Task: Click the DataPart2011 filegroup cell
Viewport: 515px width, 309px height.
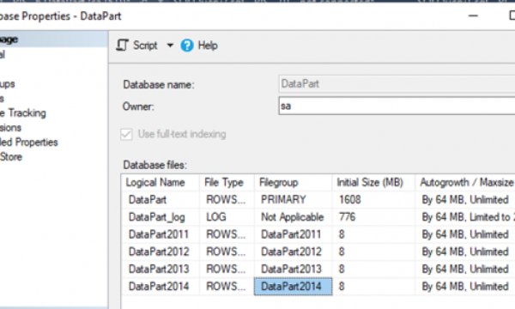Action: 293,234
